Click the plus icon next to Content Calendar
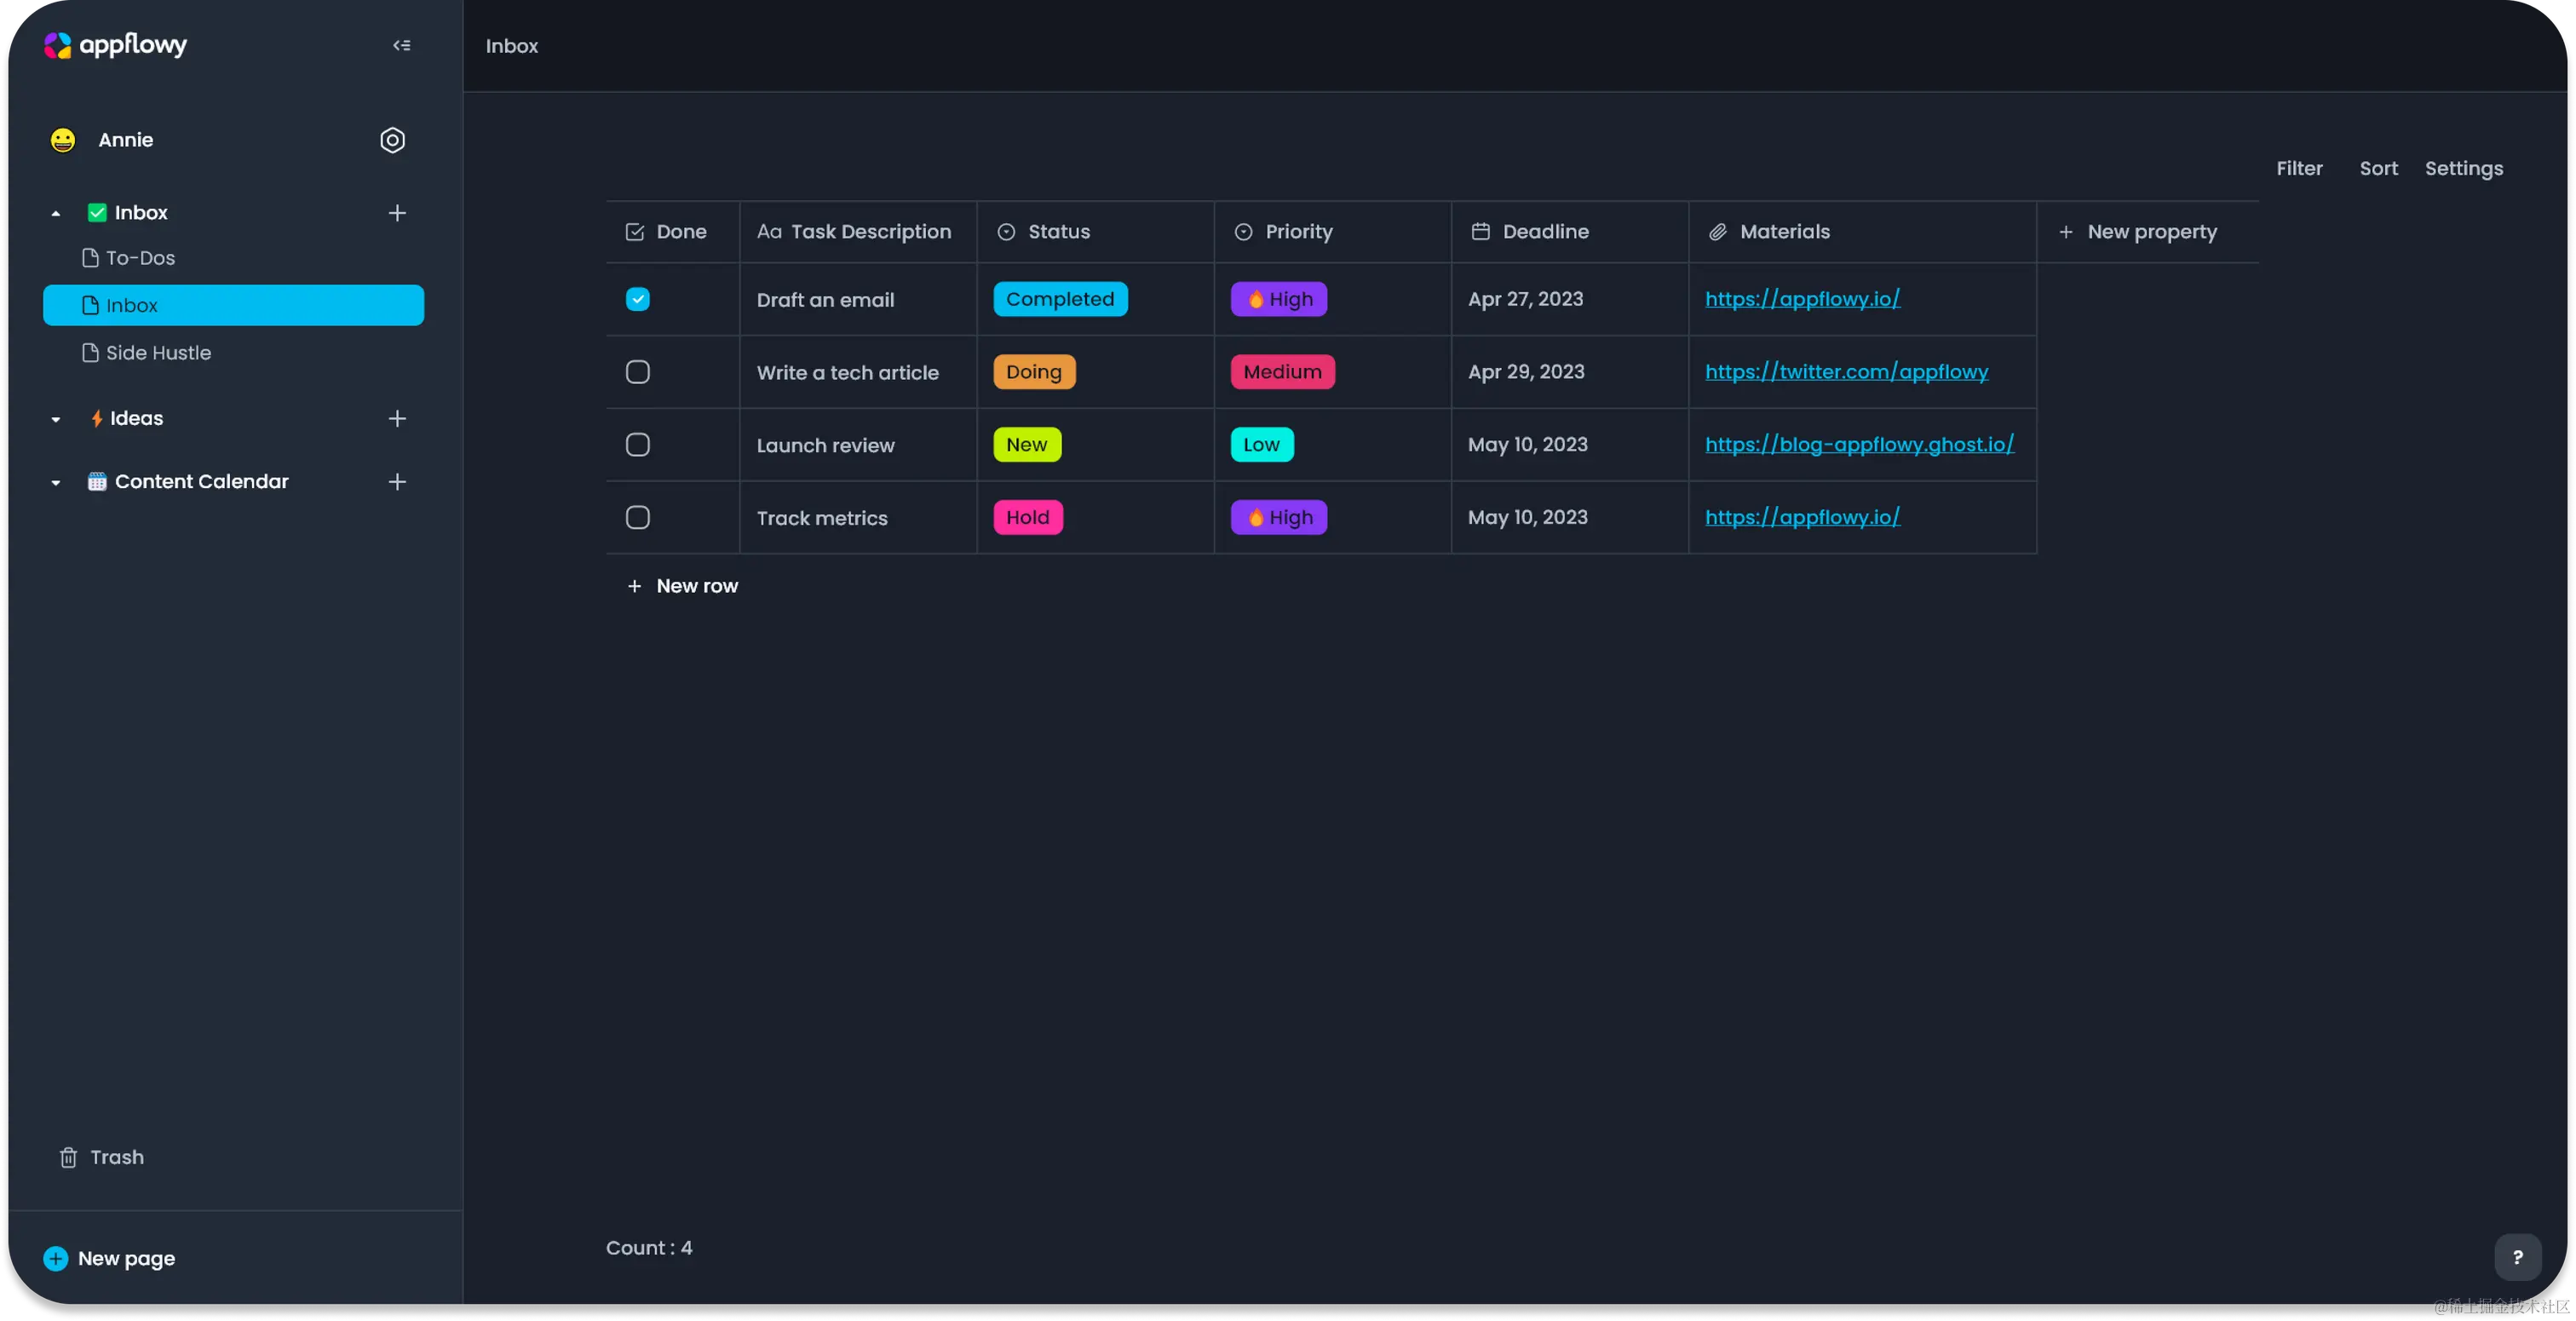2576x1321 pixels. click(x=397, y=482)
